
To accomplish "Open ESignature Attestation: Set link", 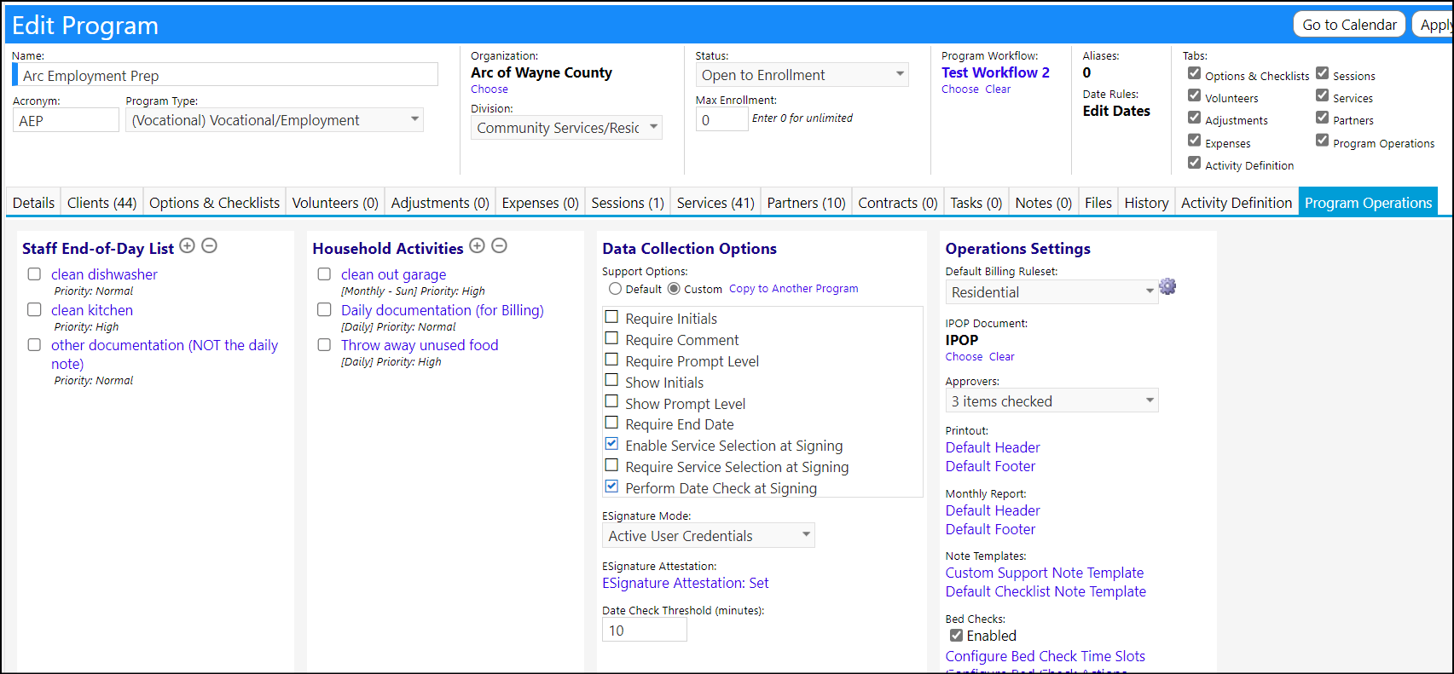I will [x=685, y=583].
